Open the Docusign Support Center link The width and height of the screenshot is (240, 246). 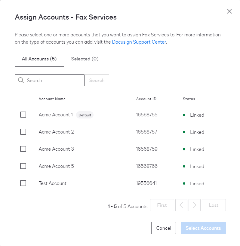[x=139, y=42]
